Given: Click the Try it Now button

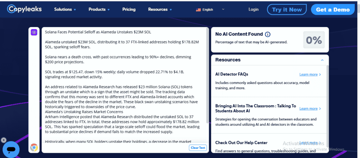Looking at the screenshot, I should [x=287, y=9].
